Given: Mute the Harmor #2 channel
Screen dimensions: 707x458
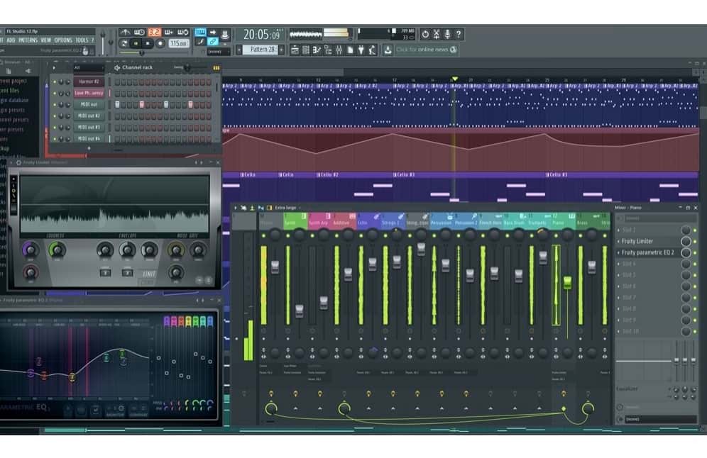Looking at the screenshot, I should [x=54, y=82].
